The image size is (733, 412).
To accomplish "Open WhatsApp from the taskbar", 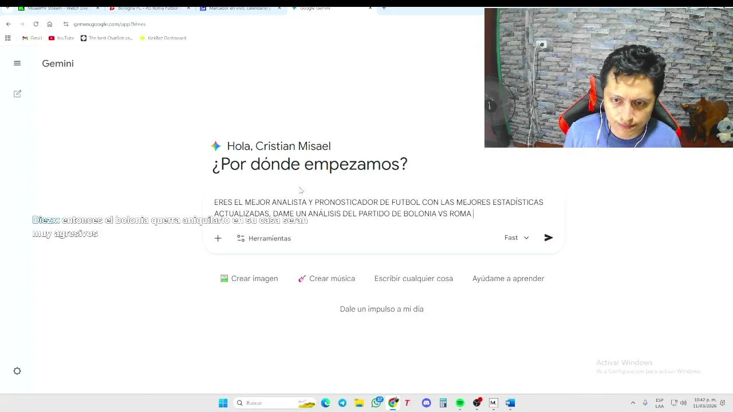I will [376, 403].
